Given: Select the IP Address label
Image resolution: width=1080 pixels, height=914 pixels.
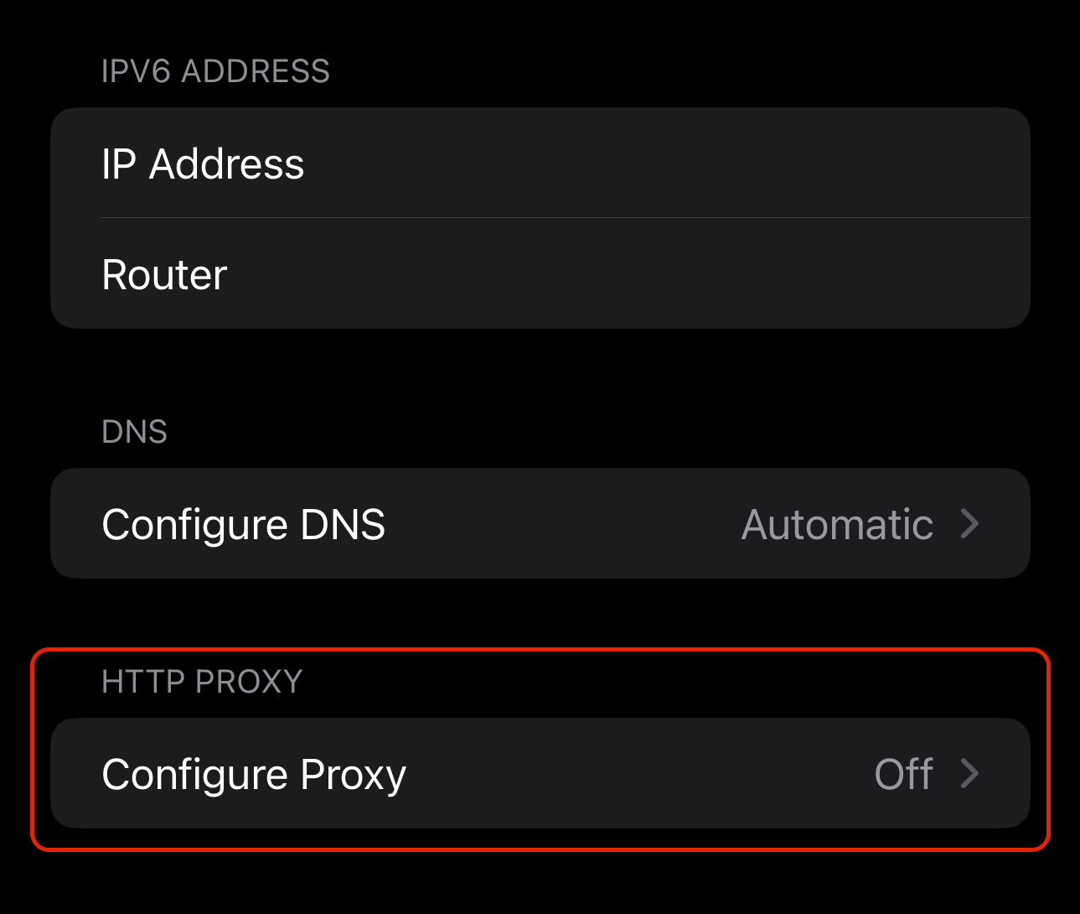Looking at the screenshot, I should coord(203,164).
